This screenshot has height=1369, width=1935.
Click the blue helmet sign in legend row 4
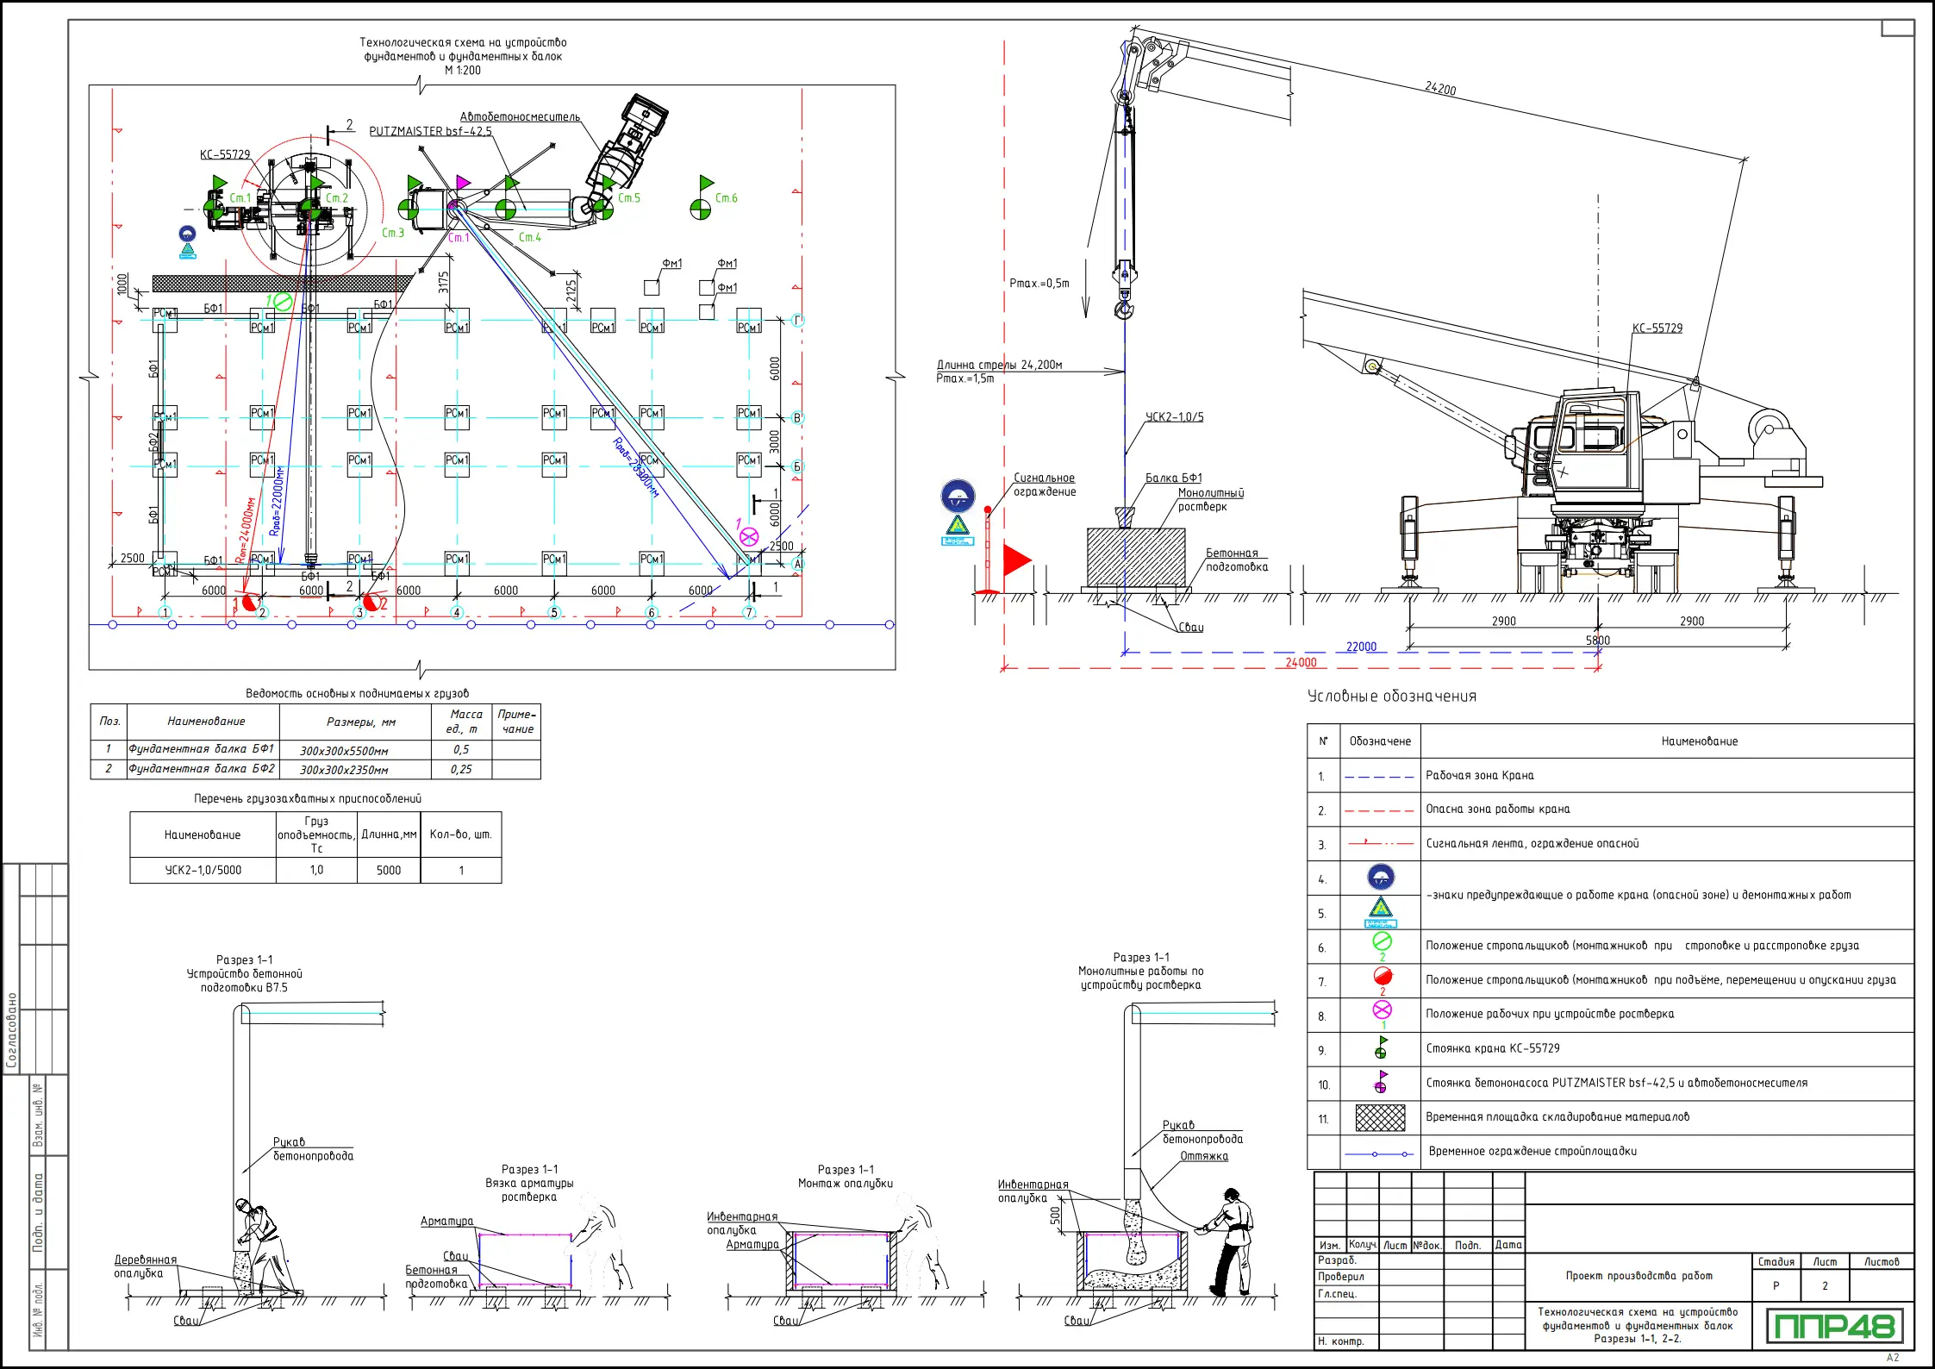coord(1381,878)
